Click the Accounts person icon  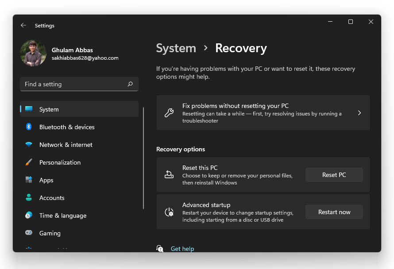click(x=29, y=197)
